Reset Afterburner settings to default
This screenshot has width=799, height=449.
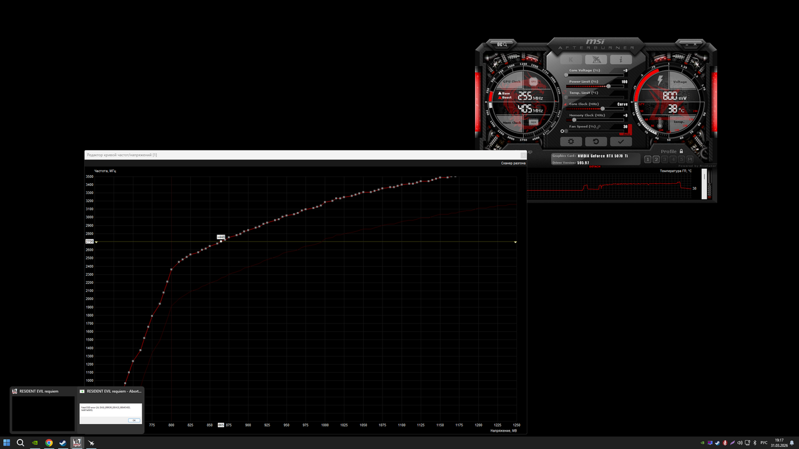click(x=596, y=142)
